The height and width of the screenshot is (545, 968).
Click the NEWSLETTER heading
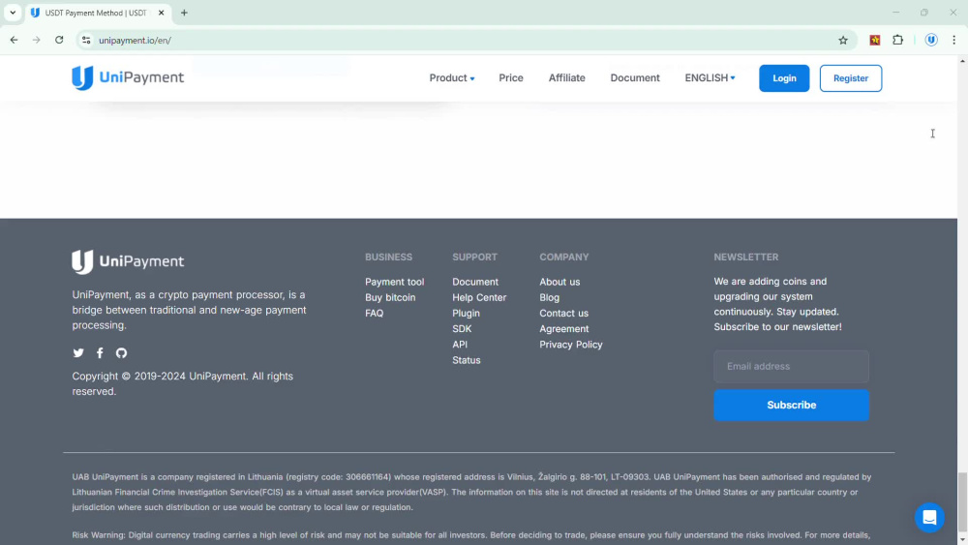point(745,257)
